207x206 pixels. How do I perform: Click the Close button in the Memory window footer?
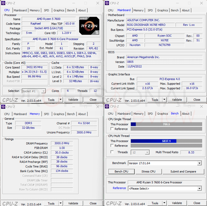pyautogui.click(x=93, y=203)
